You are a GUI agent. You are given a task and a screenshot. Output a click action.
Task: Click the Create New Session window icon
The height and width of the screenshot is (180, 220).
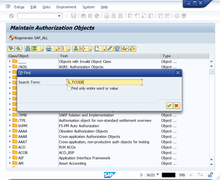point(160,16)
